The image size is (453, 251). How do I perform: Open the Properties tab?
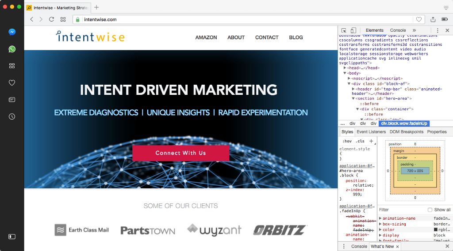(437, 132)
